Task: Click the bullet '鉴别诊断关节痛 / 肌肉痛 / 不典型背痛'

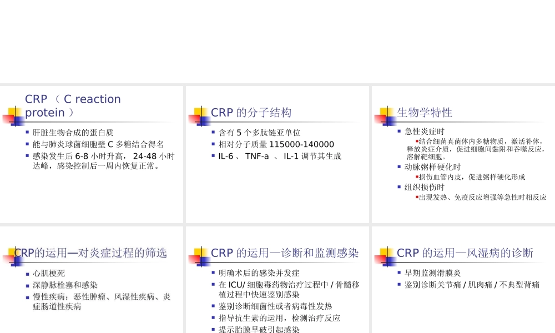Action: click(472, 285)
